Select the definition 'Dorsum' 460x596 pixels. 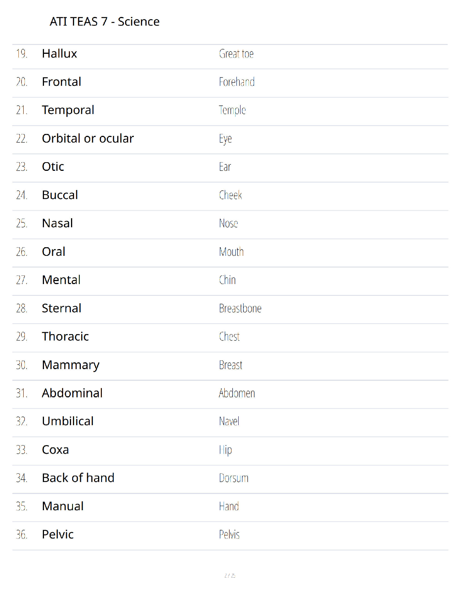click(x=234, y=478)
